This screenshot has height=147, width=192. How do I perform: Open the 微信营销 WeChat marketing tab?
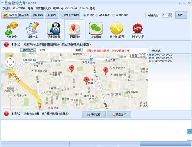[96, 30]
